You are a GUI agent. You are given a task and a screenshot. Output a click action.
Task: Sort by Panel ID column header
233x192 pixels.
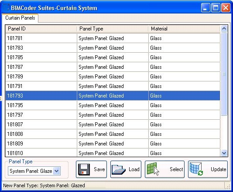(41, 29)
